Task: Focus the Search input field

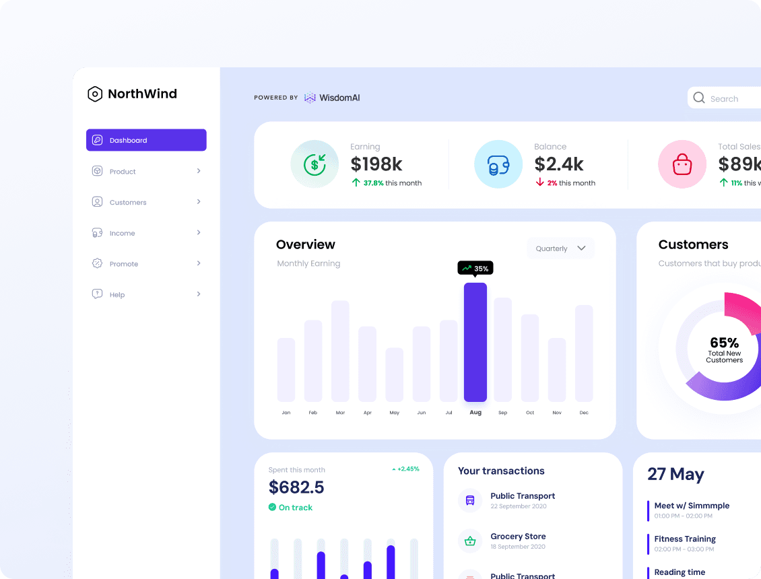Action: (724, 98)
